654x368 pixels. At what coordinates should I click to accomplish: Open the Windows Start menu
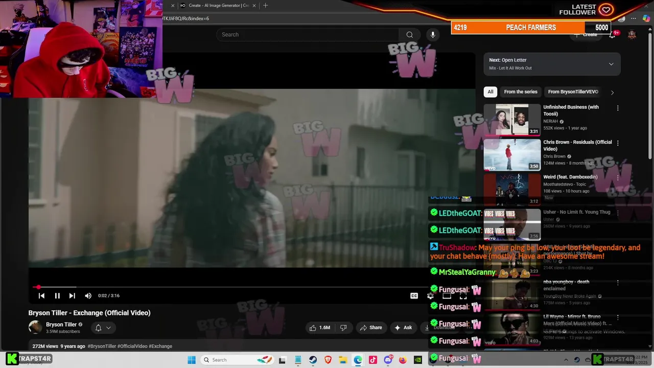tap(192, 360)
